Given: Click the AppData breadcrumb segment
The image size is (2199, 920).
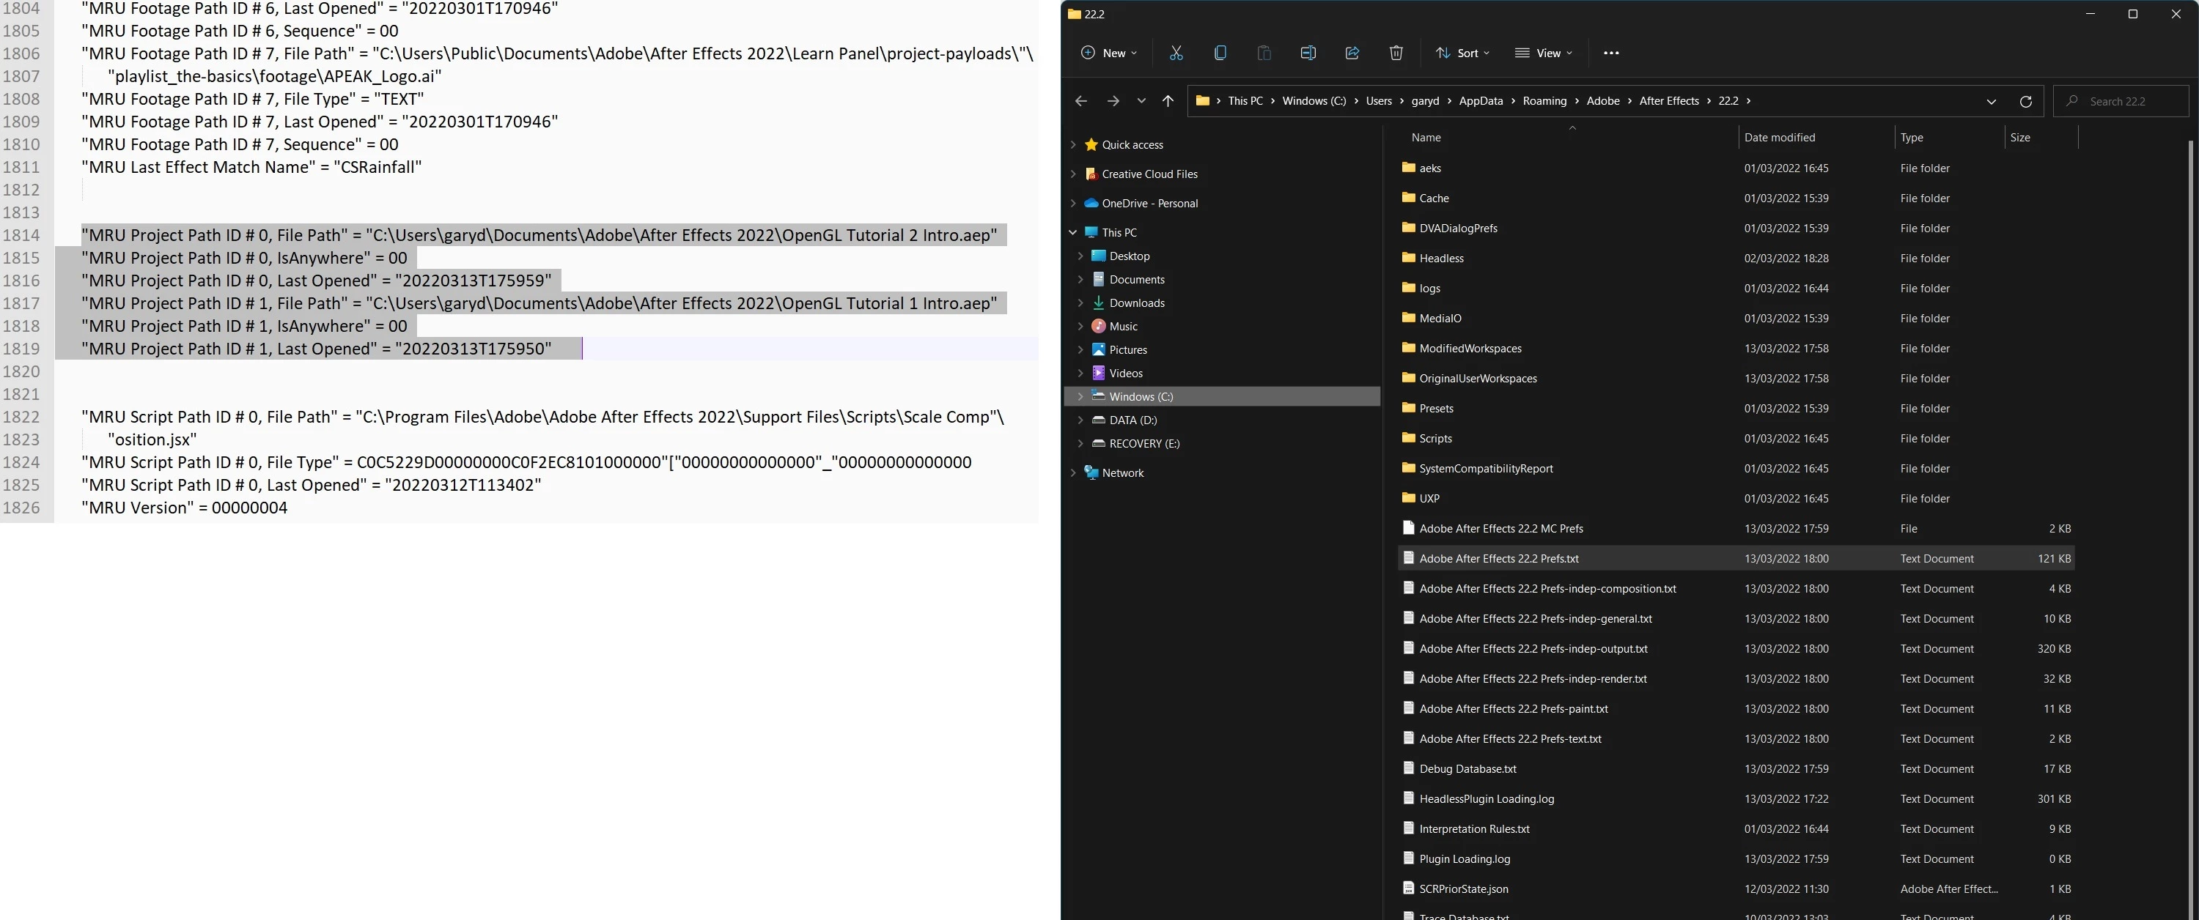Looking at the screenshot, I should pos(1480,100).
